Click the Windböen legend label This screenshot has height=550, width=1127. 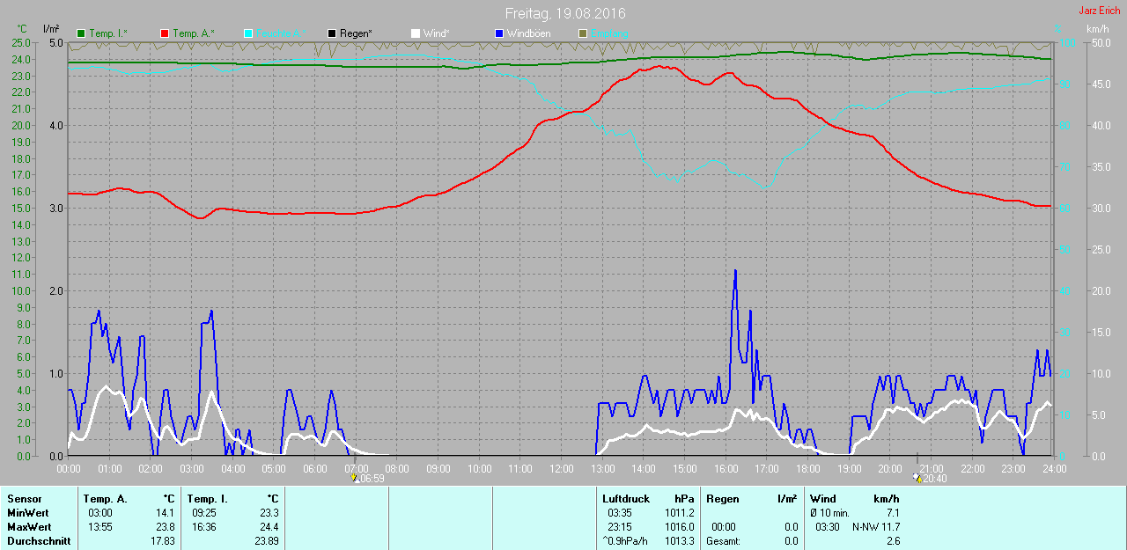coord(528,33)
